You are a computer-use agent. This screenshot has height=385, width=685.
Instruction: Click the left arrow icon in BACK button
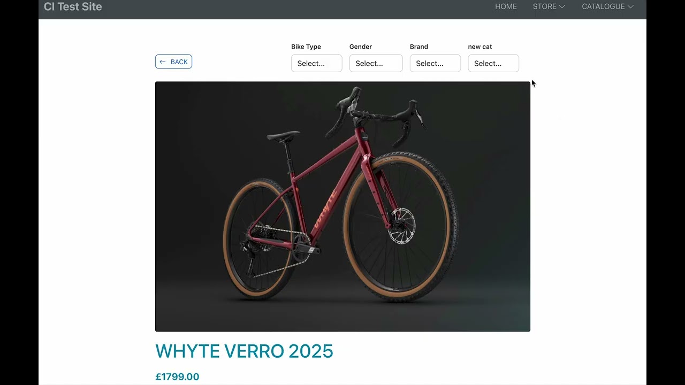163,62
